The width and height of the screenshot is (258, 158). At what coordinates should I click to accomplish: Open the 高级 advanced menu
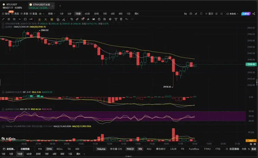[x=15, y=14]
